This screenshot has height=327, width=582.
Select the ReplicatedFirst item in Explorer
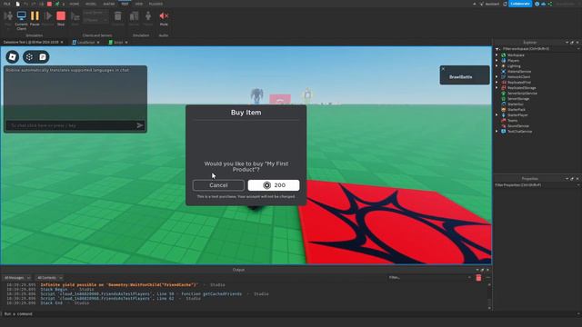pyautogui.click(x=519, y=83)
